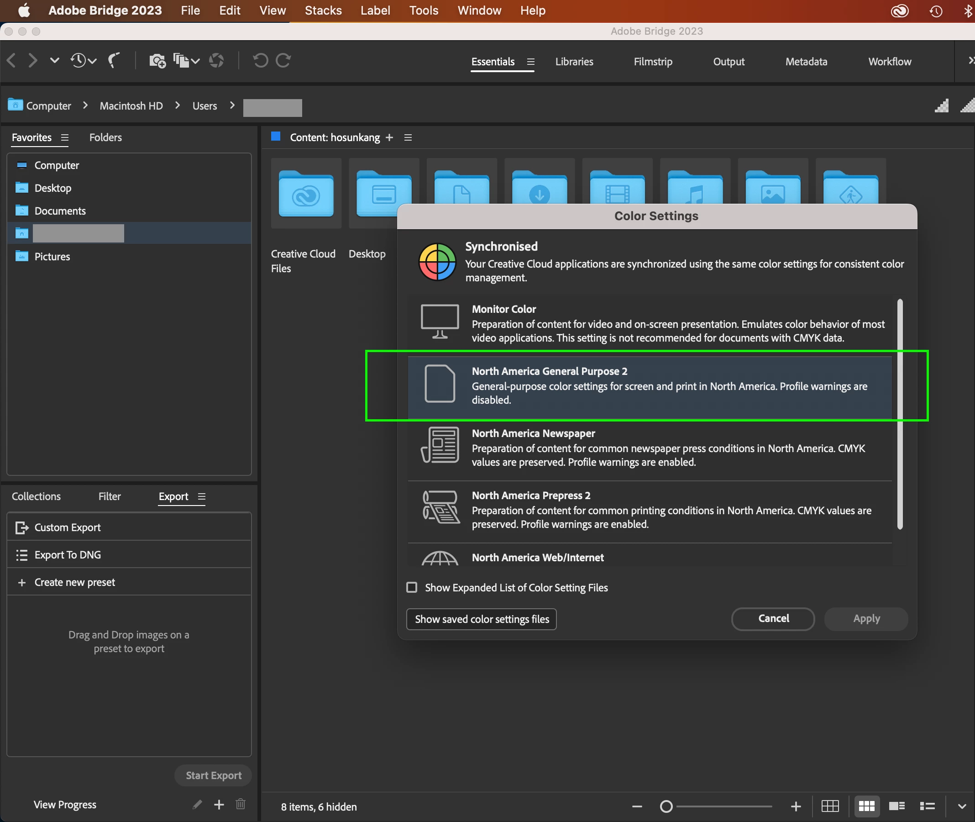Screen dimensions: 975x822
Task: Lock thumbnail grid view icon
Action: coord(830,806)
